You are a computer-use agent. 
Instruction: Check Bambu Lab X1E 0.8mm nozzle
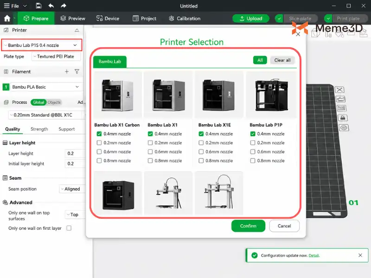(201, 161)
